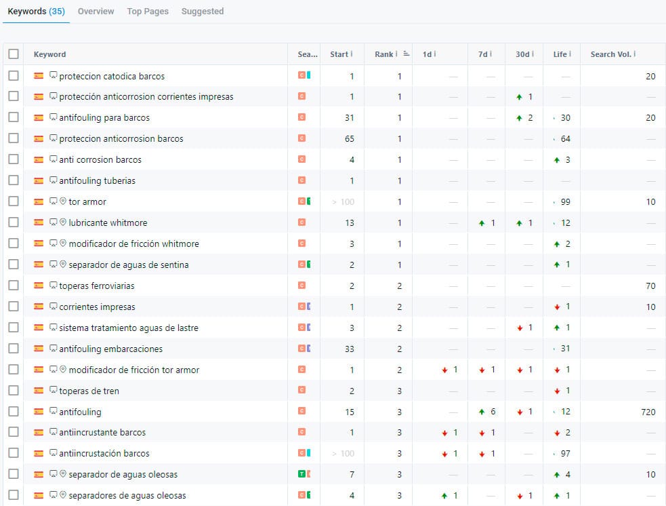Click Start value 65 for proteccion anticorrosion barcos
Screen dimensions: 666x506
(349, 138)
